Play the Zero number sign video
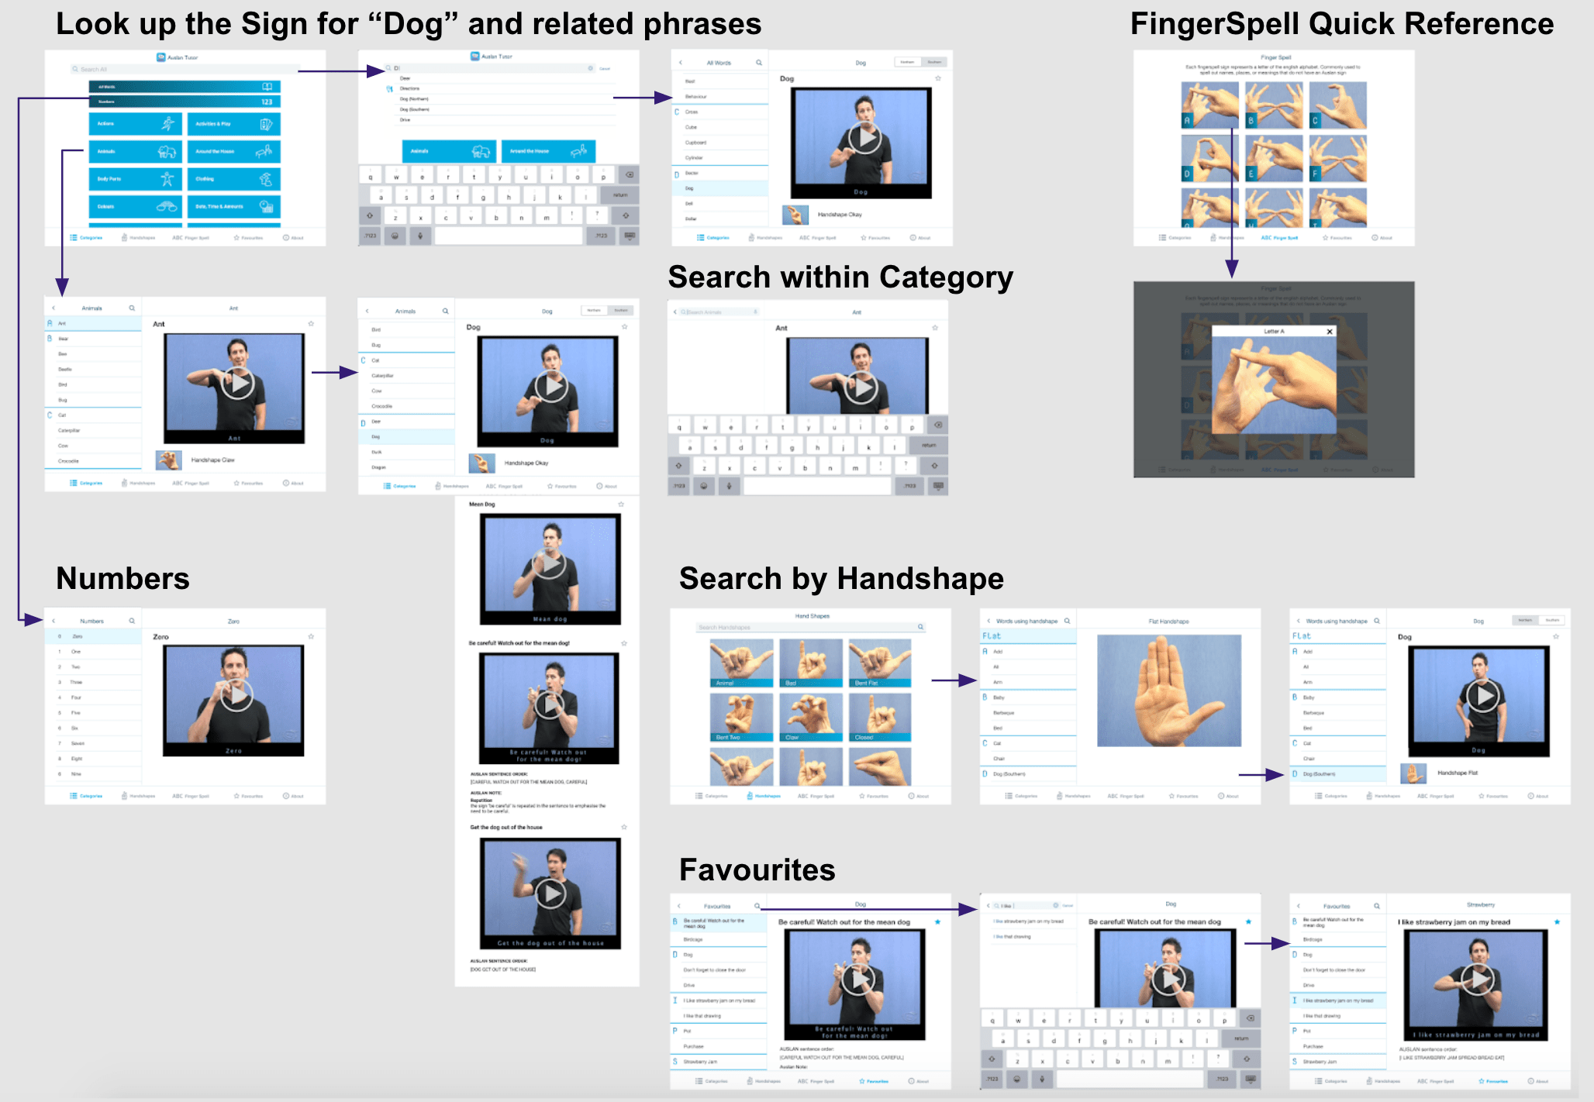This screenshot has height=1102, width=1594. (x=235, y=695)
